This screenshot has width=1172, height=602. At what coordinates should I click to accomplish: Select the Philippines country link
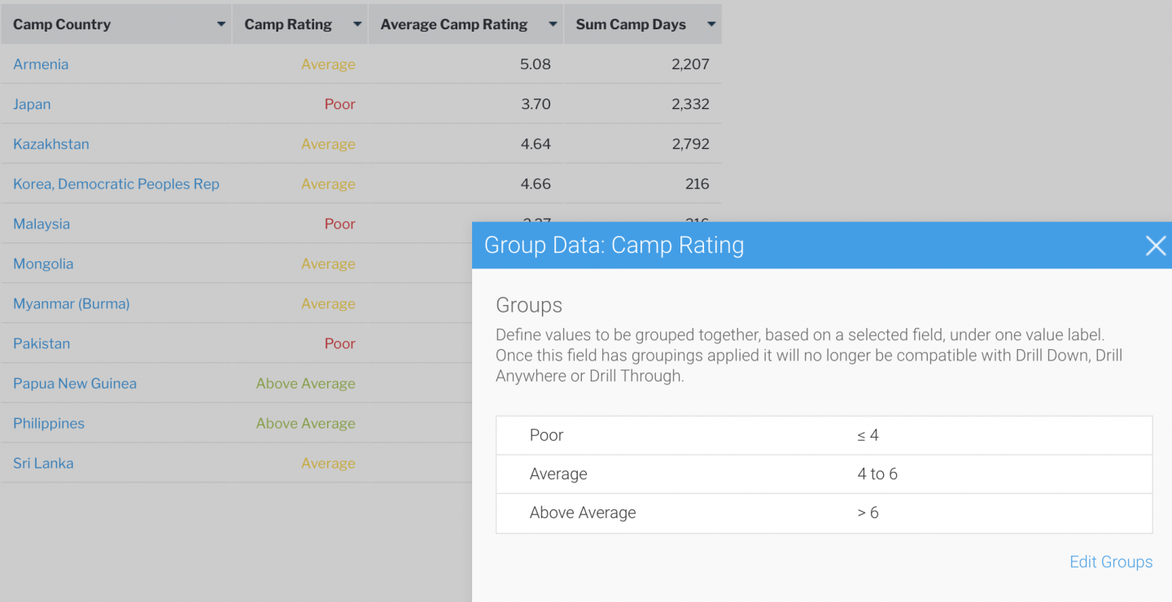tap(48, 423)
